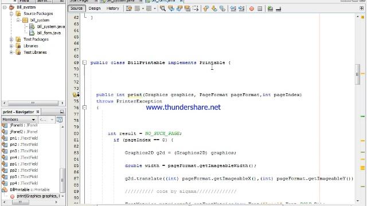Open the Services tab
The image size is (367, 206).
pyautogui.click(x=44, y=1)
